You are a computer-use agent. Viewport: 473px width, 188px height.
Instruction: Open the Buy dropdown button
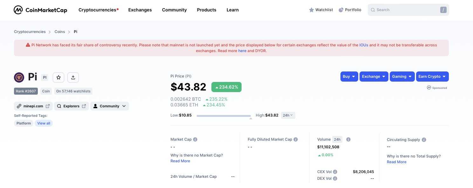point(349,77)
